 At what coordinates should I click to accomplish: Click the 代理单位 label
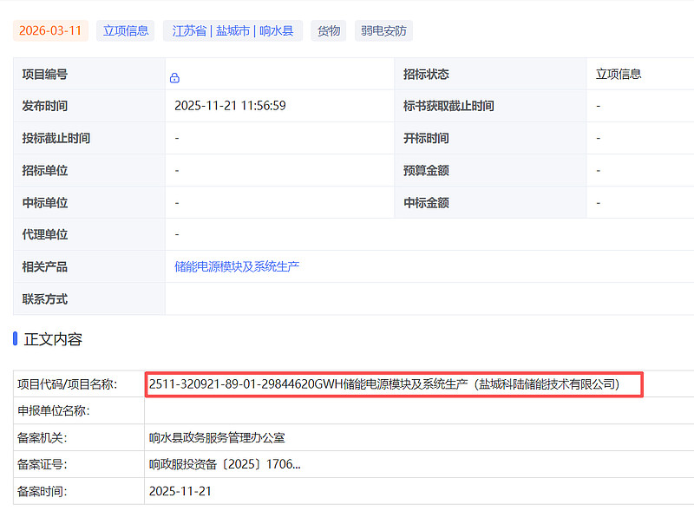(x=45, y=234)
